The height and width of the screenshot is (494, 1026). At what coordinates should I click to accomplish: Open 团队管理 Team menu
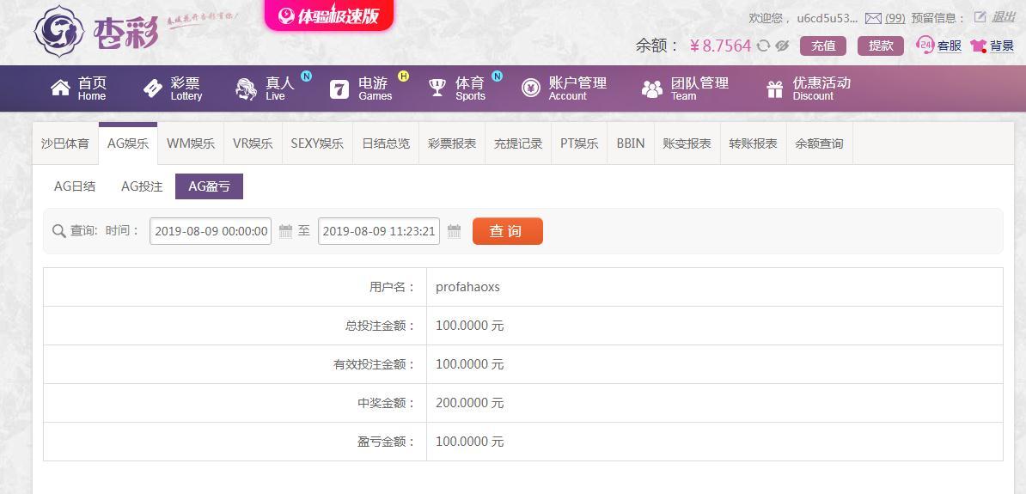[699, 88]
